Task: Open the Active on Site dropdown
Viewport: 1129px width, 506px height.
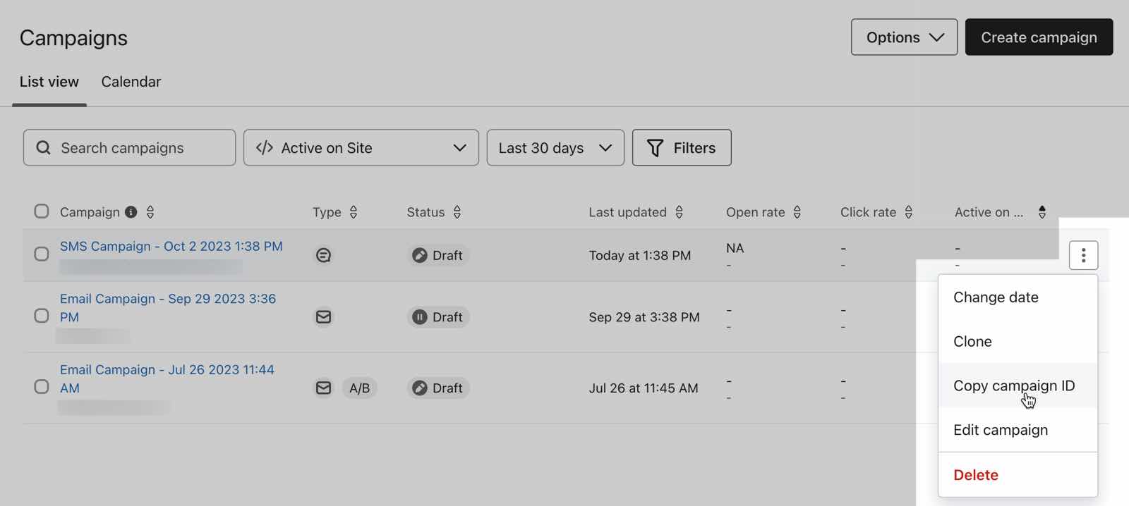Action: click(x=361, y=148)
